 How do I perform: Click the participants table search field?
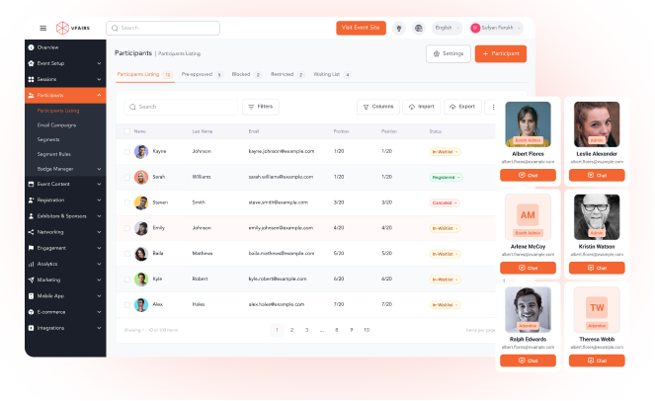coord(178,106)
